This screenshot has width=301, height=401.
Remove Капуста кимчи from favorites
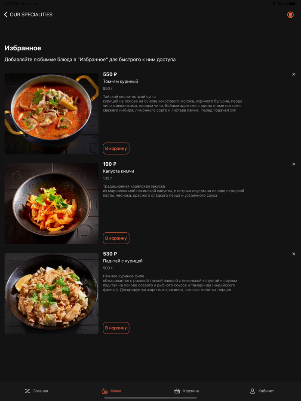[294, 164]
